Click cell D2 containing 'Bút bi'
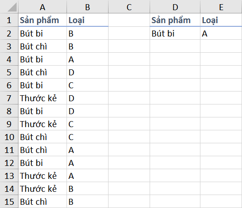The image size is (242, 208). click(175, 33)
